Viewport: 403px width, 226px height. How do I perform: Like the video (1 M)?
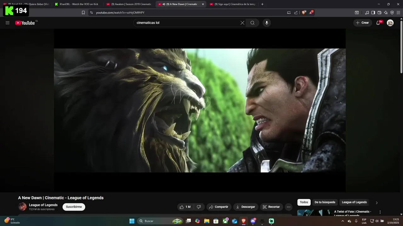coord(185,207)
